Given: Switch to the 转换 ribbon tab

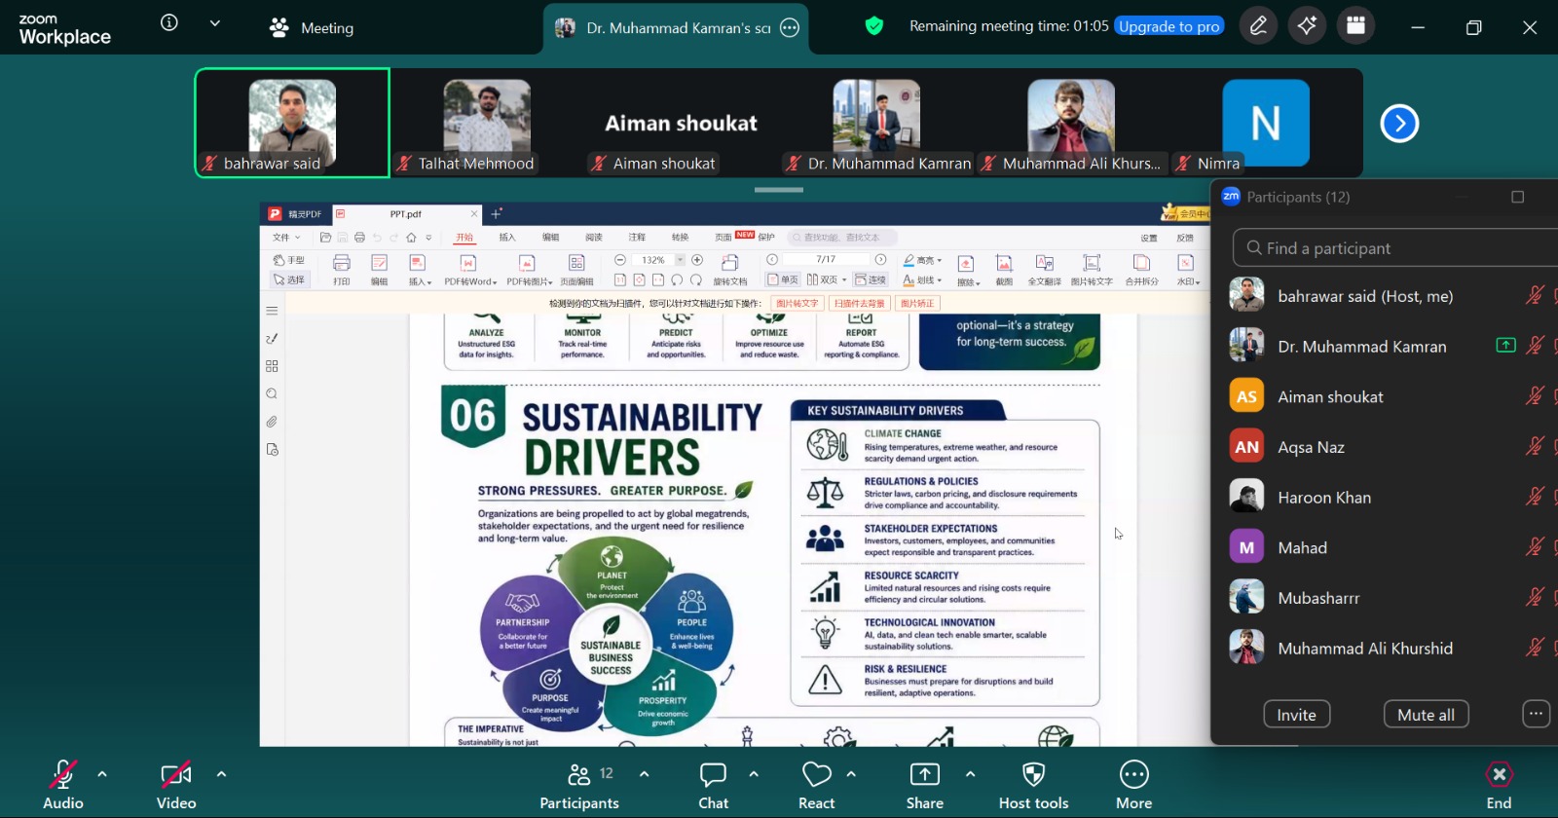Looking at the screenshot, I should point(680,238).
